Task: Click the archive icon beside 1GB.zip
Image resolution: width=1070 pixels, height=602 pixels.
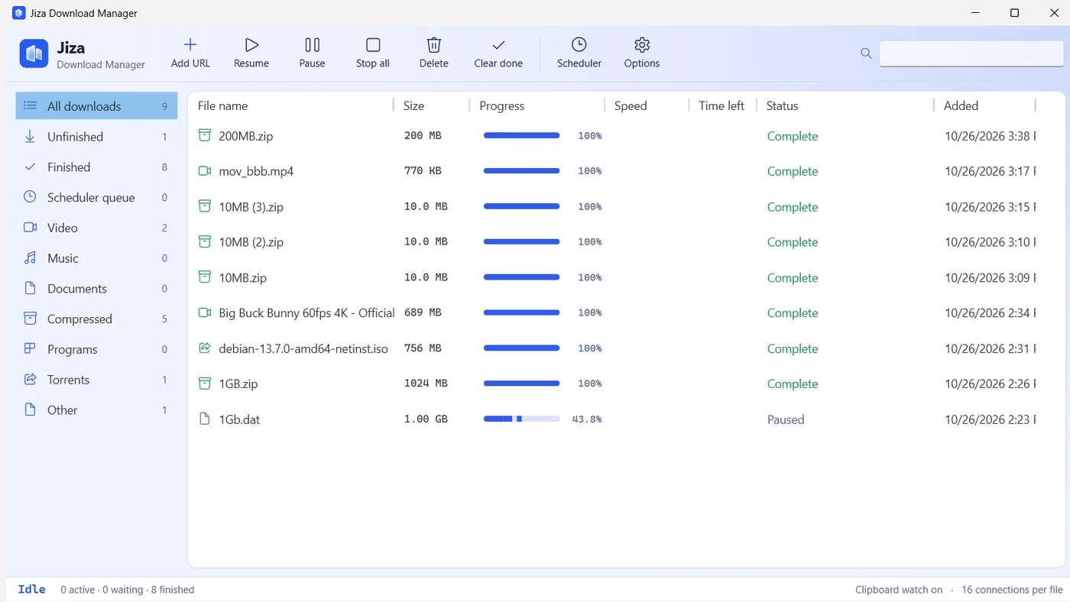Action: click(204, 384)
